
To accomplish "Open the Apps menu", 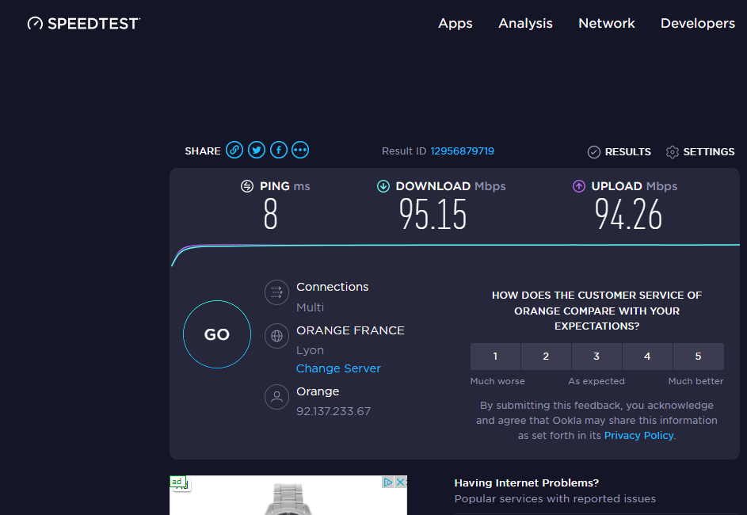I will point(455,23).
